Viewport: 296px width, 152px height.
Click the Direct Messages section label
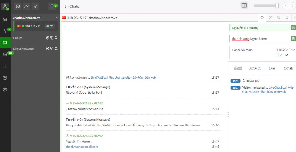[x=23, y=48]
